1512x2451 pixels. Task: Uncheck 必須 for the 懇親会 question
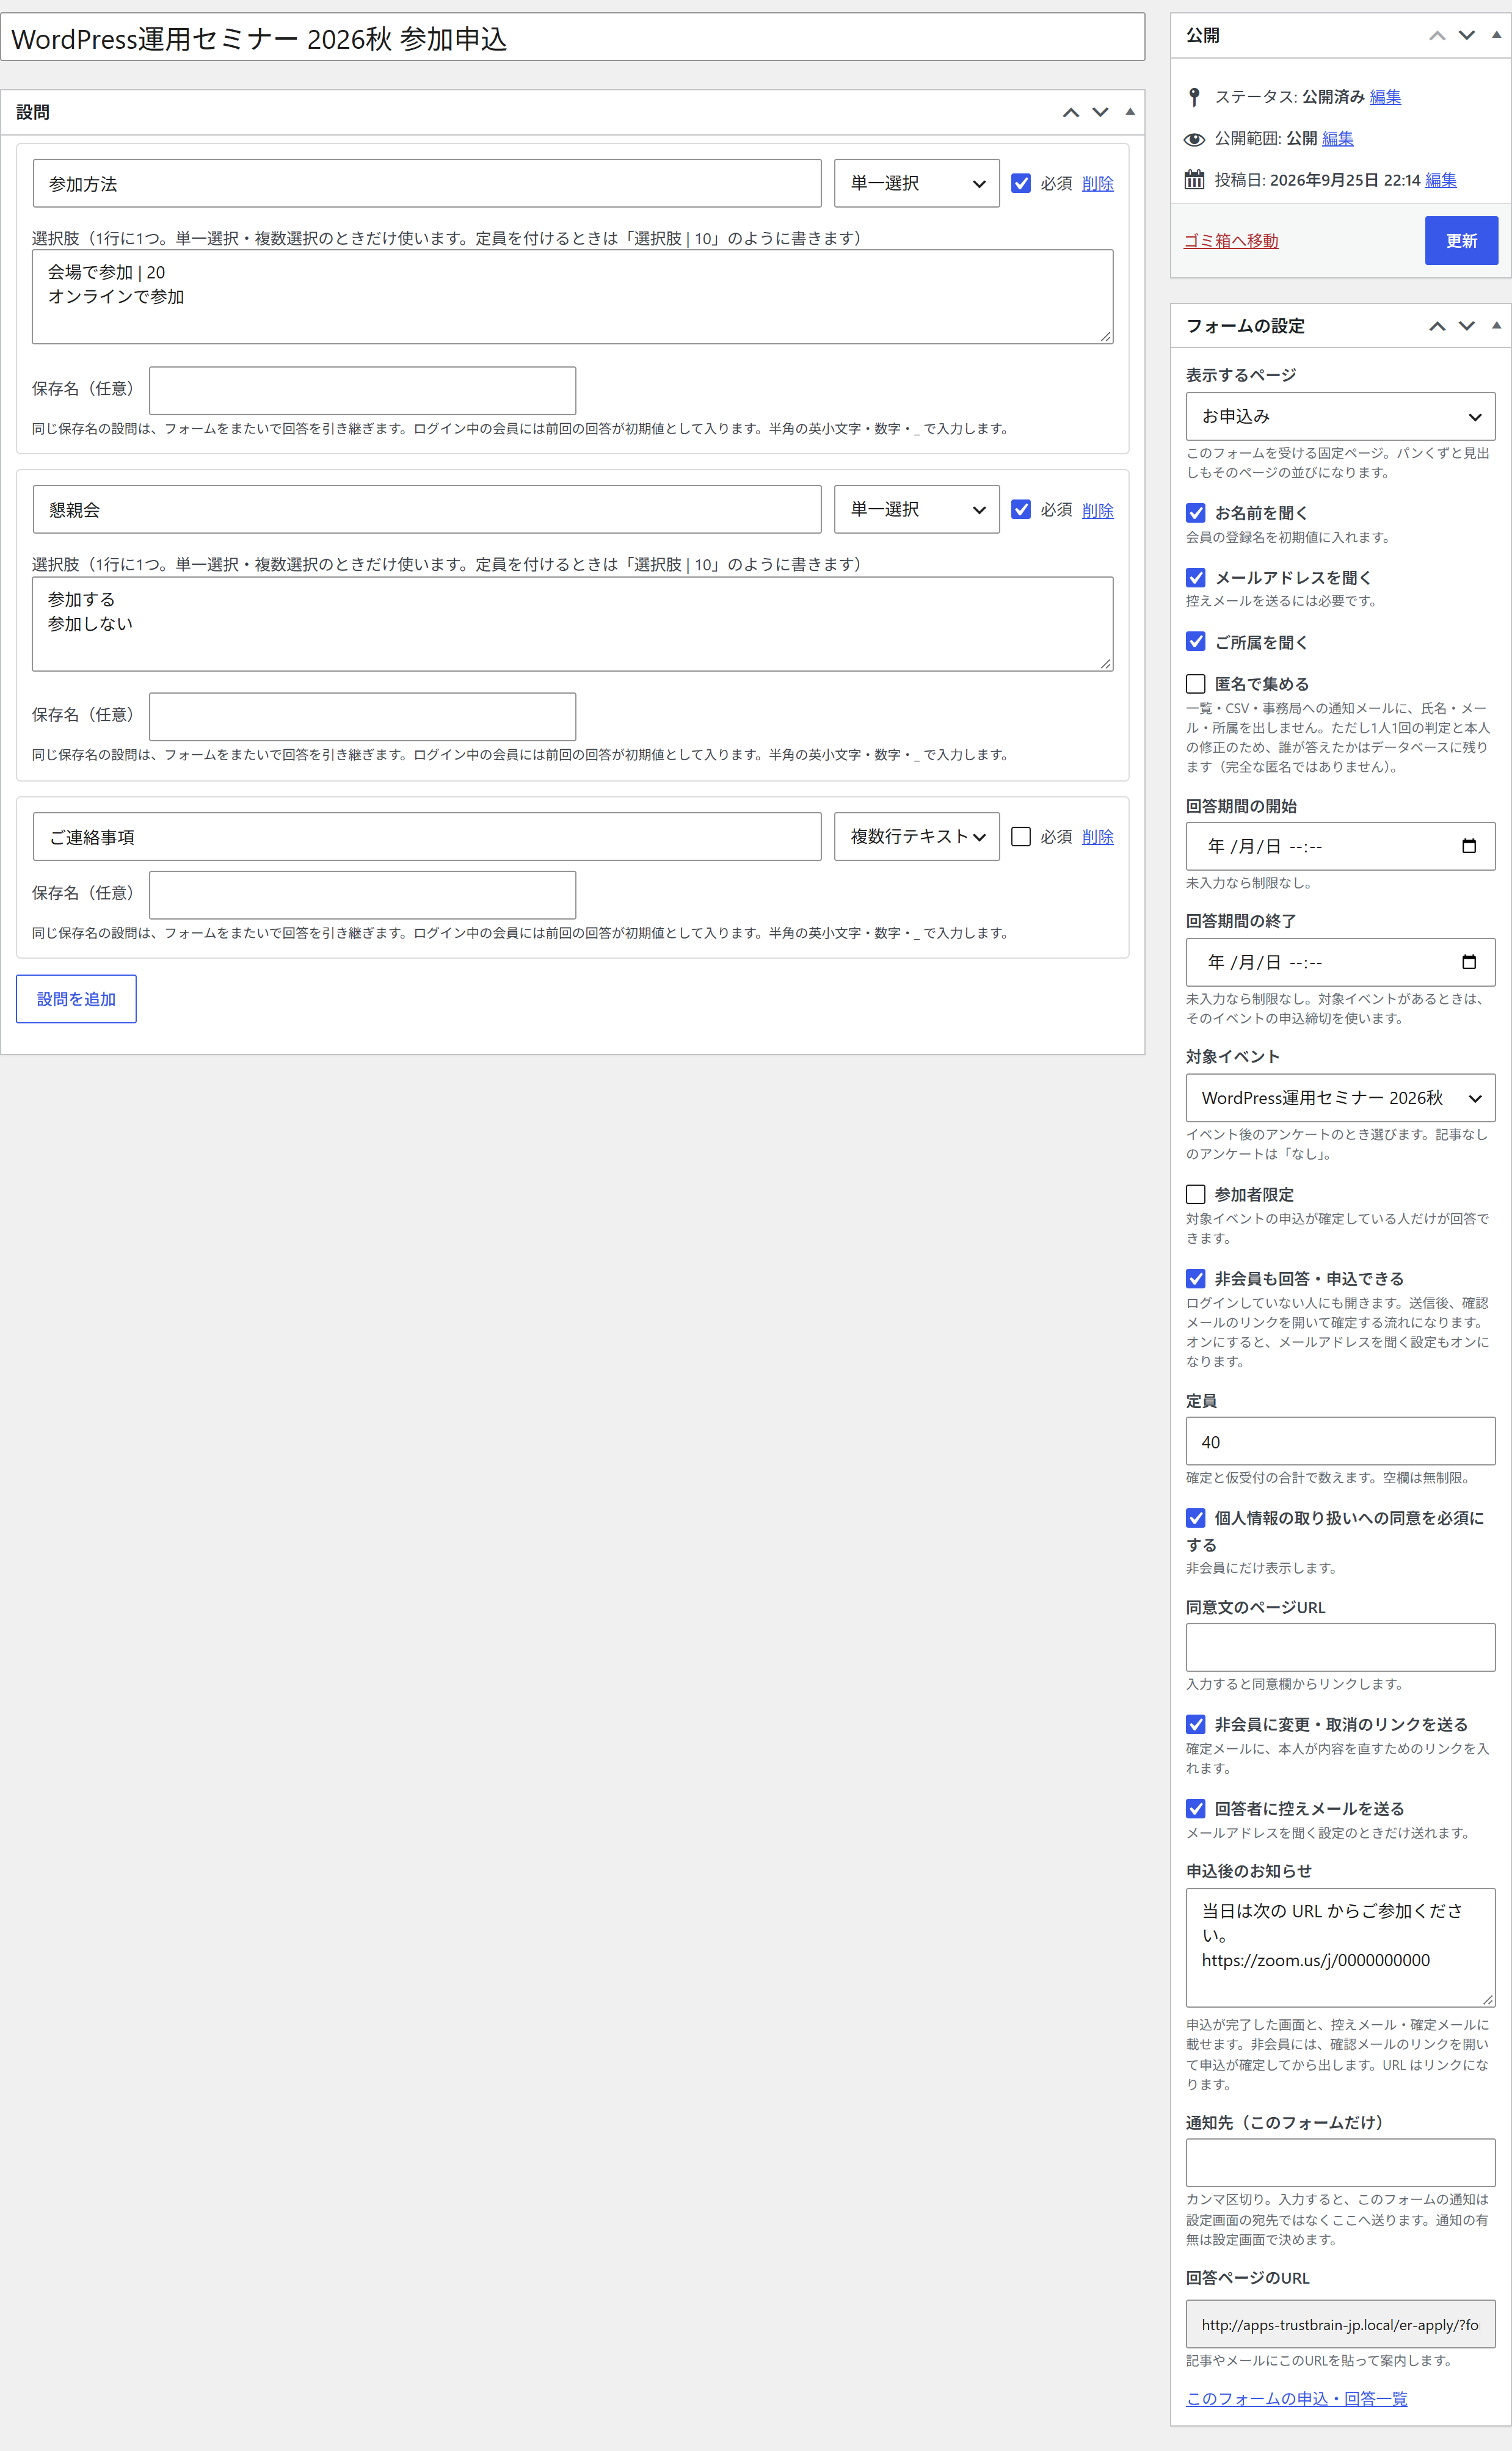tap(1021, 510)
